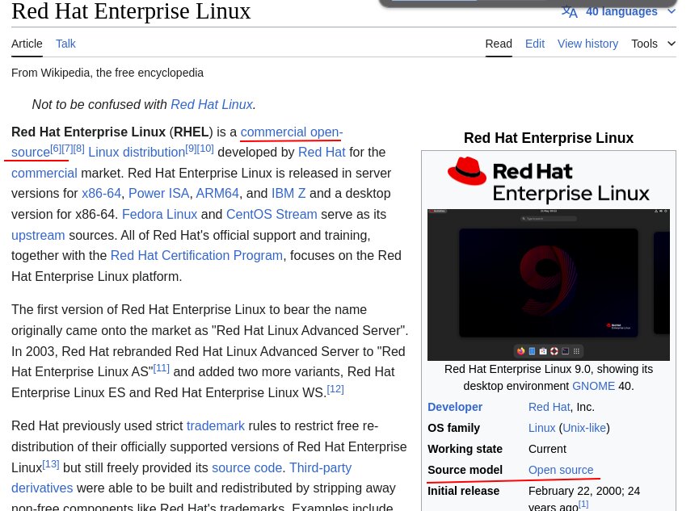
Task: Open the Red Hat, Inc. infobox link
Action: 550,407
